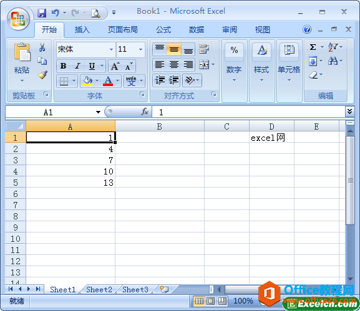Toggle Italic formatting

[x=77, y=66]
